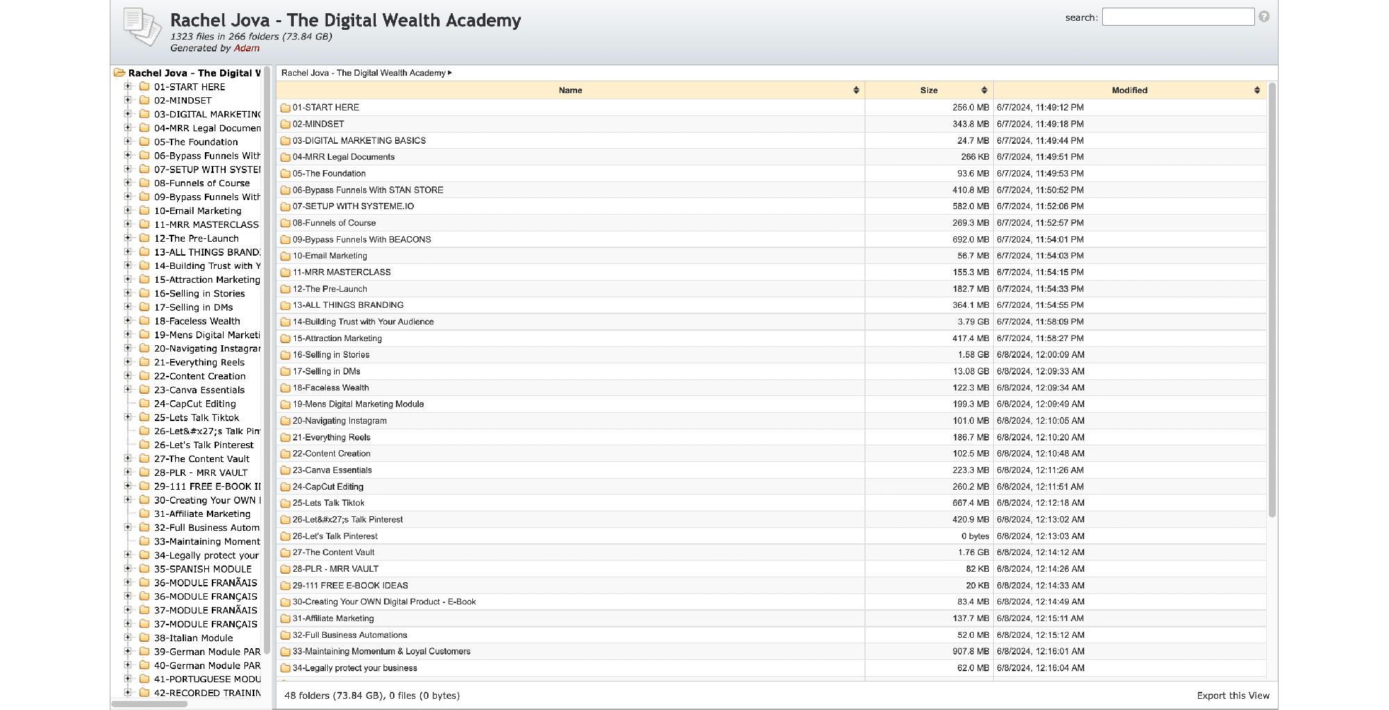This screenshot has width=1389, height=710.
Task: Open 29-111 FREE E-BOOK IDEAS in table
Action: coord(350,586)
